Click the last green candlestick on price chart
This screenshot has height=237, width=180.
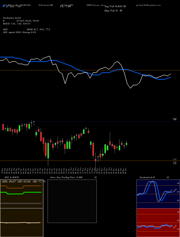126,144
